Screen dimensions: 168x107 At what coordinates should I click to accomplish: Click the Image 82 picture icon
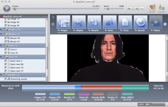coord(9,22)
